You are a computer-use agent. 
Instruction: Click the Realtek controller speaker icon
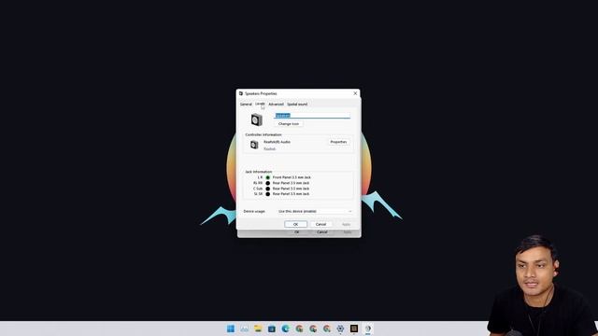click(x=254, y=145)
